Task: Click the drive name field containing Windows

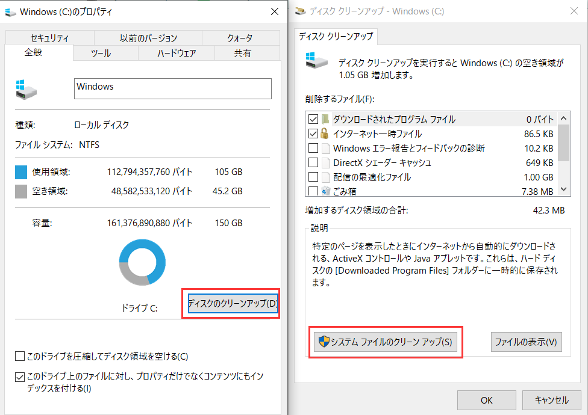Action: coord(172,88)
